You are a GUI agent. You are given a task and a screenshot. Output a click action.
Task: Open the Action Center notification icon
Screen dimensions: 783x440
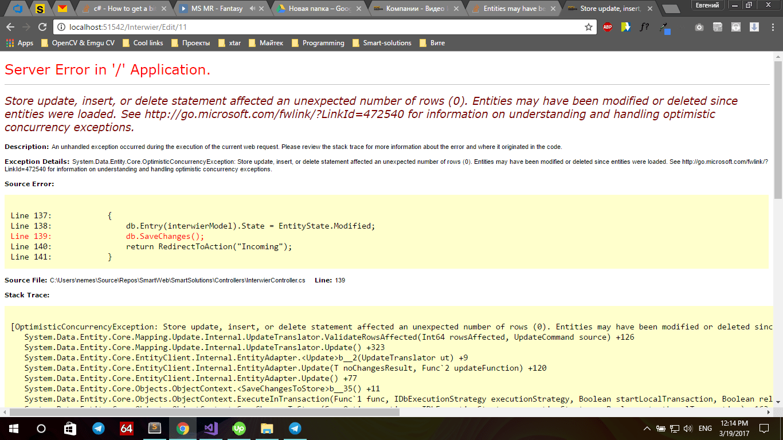click(764, 428)
